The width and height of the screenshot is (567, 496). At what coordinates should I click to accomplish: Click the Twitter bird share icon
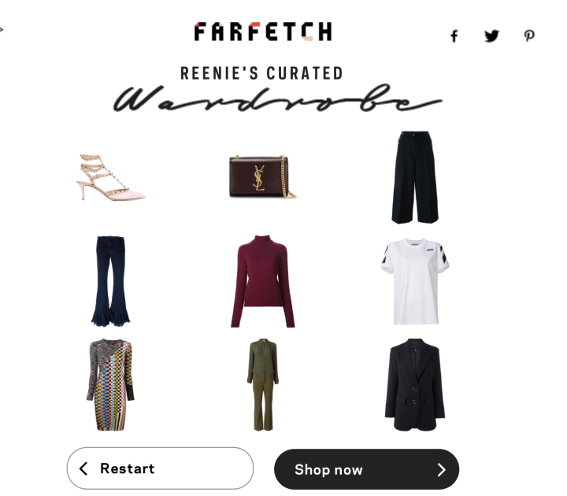(x=491, y=35)
